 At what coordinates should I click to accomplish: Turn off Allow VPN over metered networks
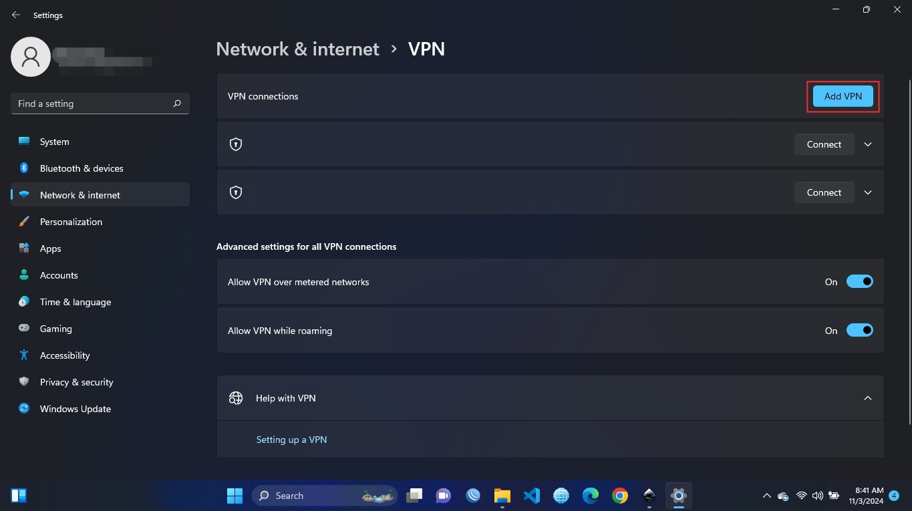pyautogui.click(x=859, y=282)
